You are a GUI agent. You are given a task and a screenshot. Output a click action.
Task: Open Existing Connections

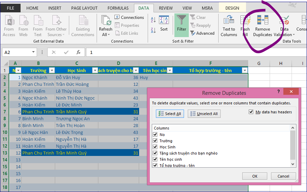(83, 26)
